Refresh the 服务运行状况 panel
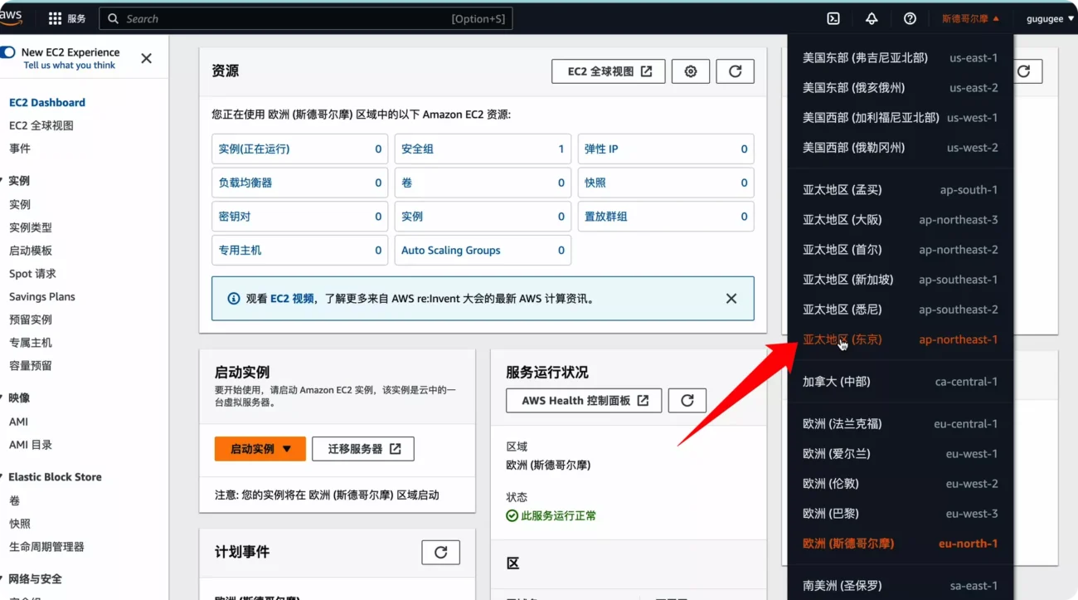The image size is (1078, 600). pos(687,400)
